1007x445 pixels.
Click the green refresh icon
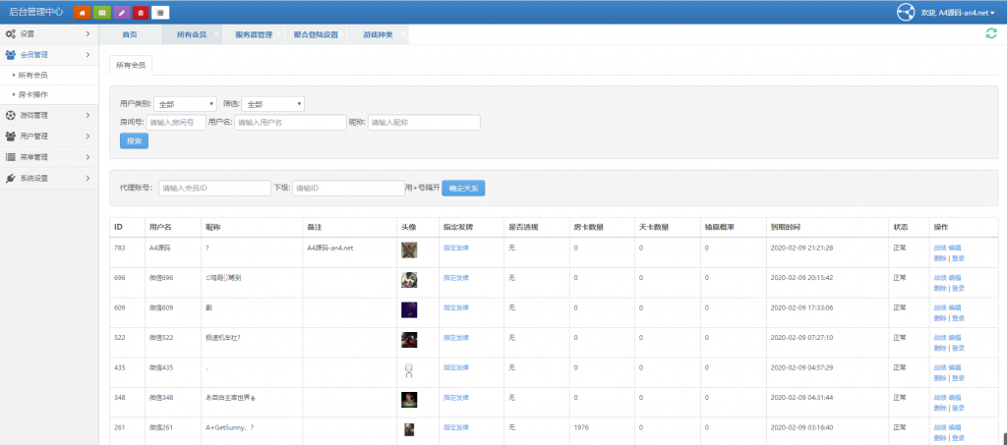coord(991,33)
